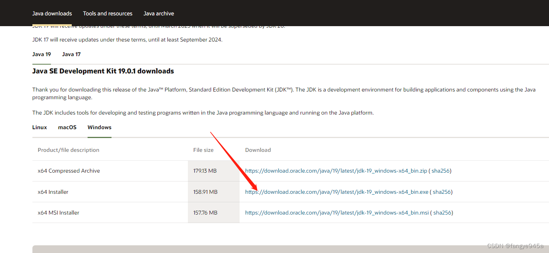Screen dimensions: 549x253
Task: Click the 'Product/file description' column header
Action: point(68,150)
